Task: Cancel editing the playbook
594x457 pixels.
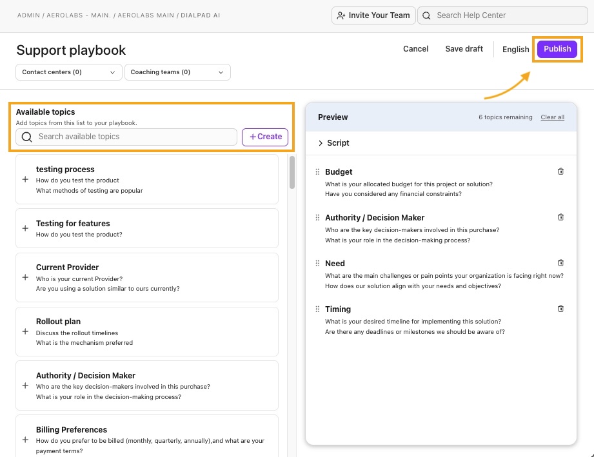Action: (415, 49)
